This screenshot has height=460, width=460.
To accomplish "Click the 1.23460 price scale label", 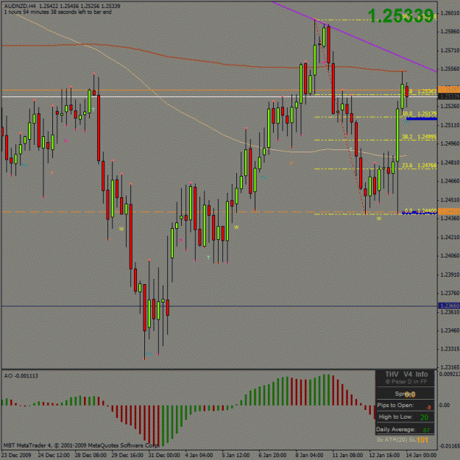I will tap(450, 330).
